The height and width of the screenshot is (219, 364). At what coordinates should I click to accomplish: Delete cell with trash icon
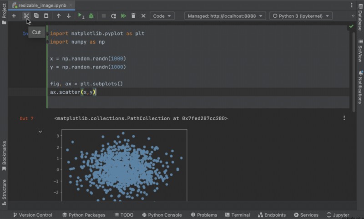pyautogui.click(x=133, y=16)
